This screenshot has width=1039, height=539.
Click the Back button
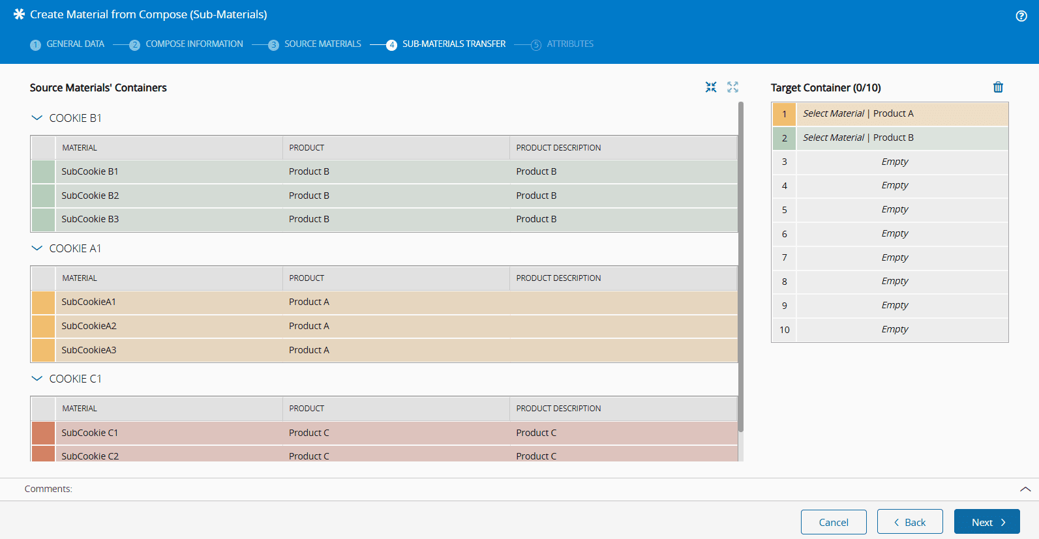click(909, 522)
